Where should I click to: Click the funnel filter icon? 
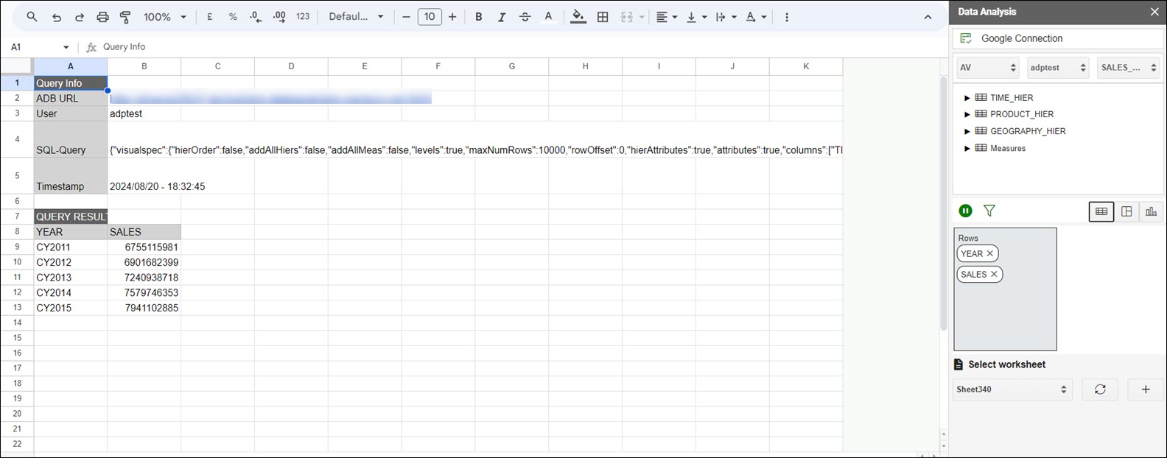(x=989, y=211)
